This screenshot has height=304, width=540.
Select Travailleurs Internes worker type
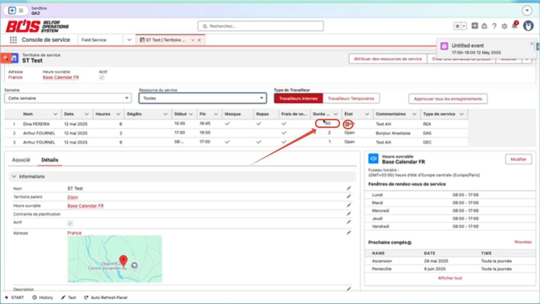pos(298,98)
